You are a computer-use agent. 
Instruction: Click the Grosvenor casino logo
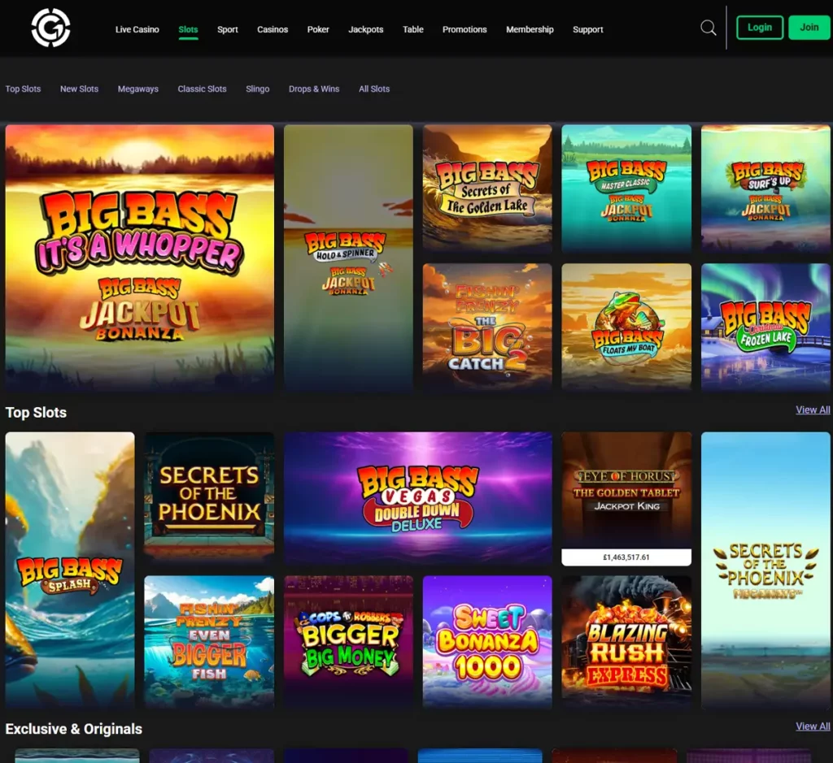coord(50,27)
